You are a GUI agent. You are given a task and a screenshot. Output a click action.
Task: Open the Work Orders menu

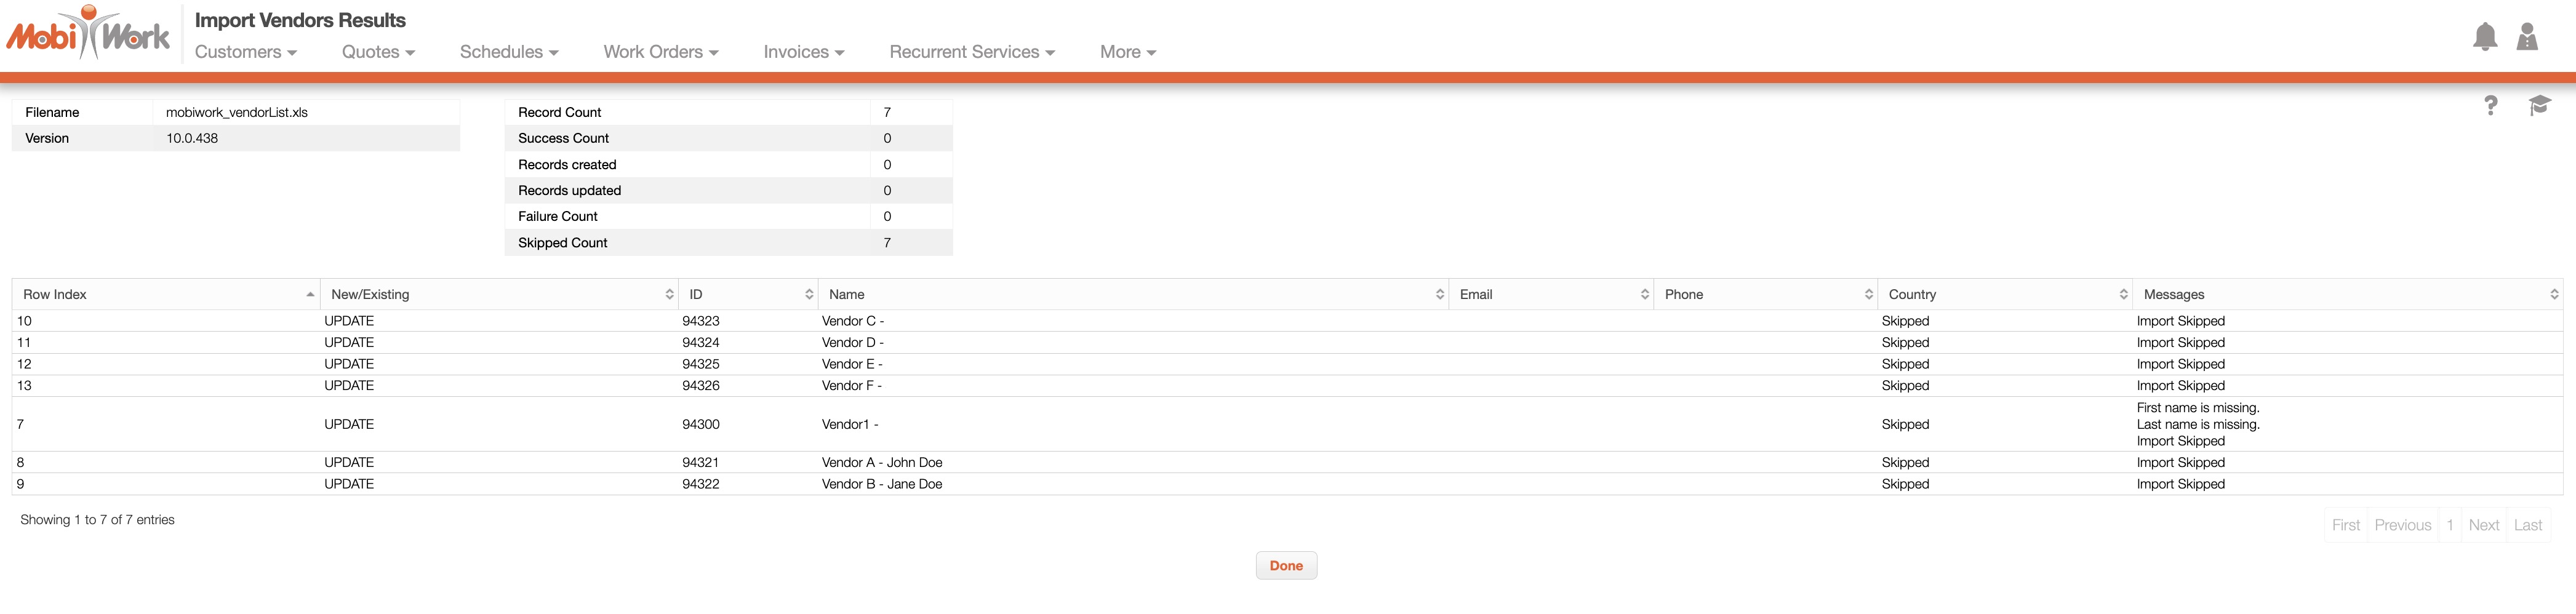point(660,52)
